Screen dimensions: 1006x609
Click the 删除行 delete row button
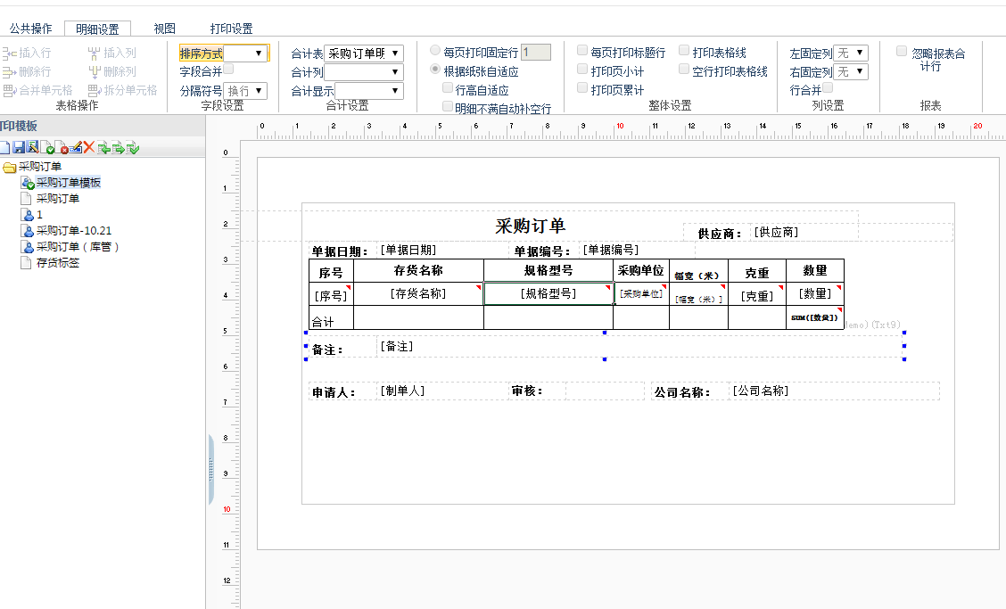click(26, 72)
